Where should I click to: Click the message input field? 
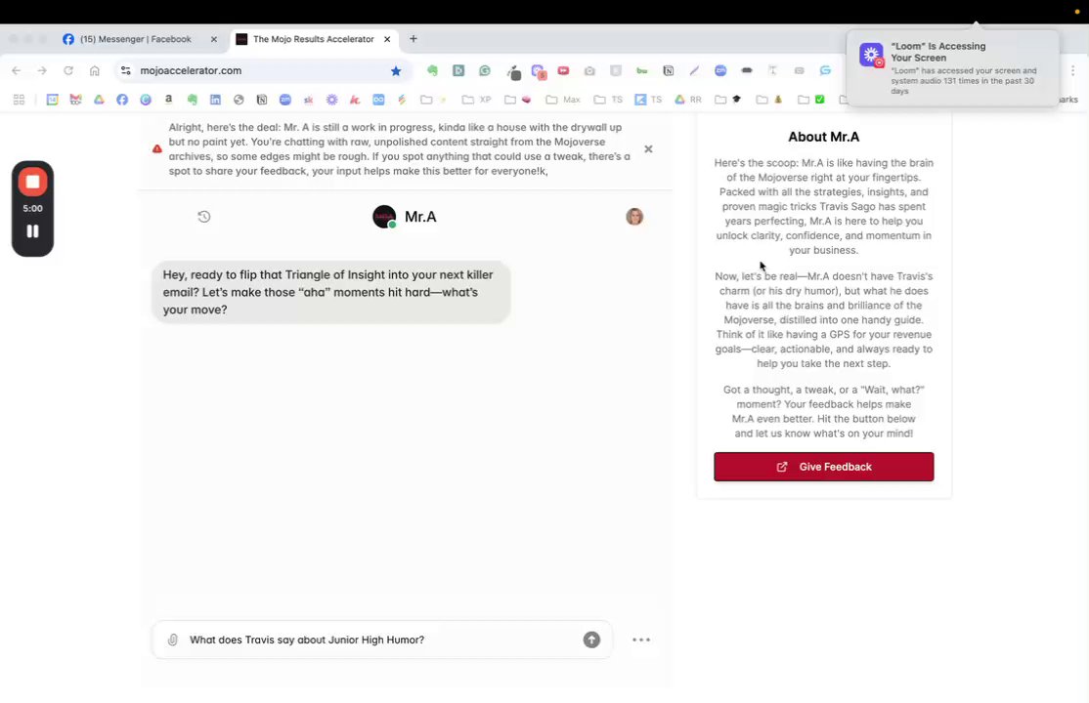382,640
